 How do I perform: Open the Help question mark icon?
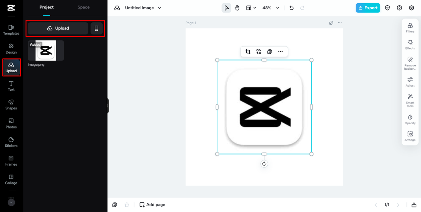coord(399,8)
